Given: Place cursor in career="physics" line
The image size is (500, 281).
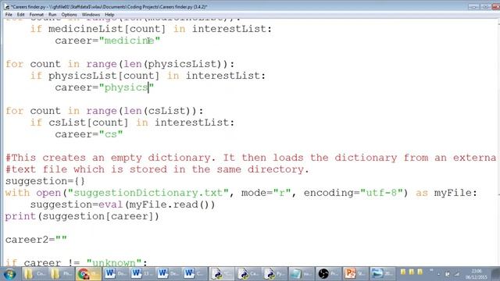Looking at the screenshot, I should pyautogui.click(x=104, y=87).
